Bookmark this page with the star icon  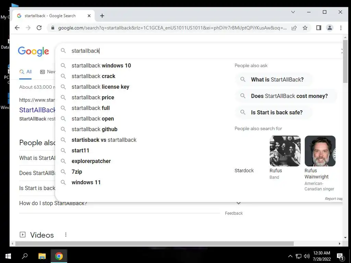click(x=305, y=28)
